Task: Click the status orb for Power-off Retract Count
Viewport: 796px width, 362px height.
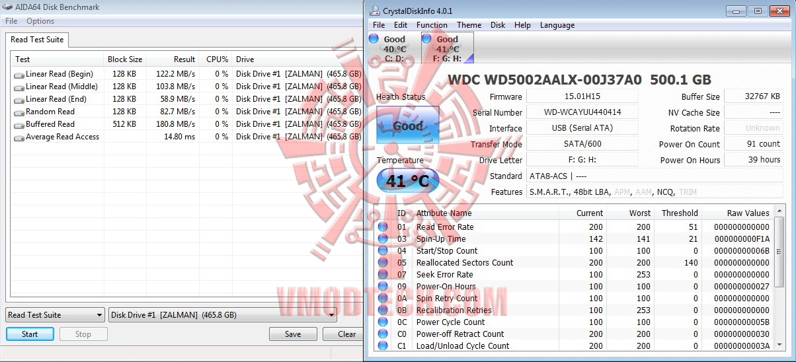Action: 382,334
